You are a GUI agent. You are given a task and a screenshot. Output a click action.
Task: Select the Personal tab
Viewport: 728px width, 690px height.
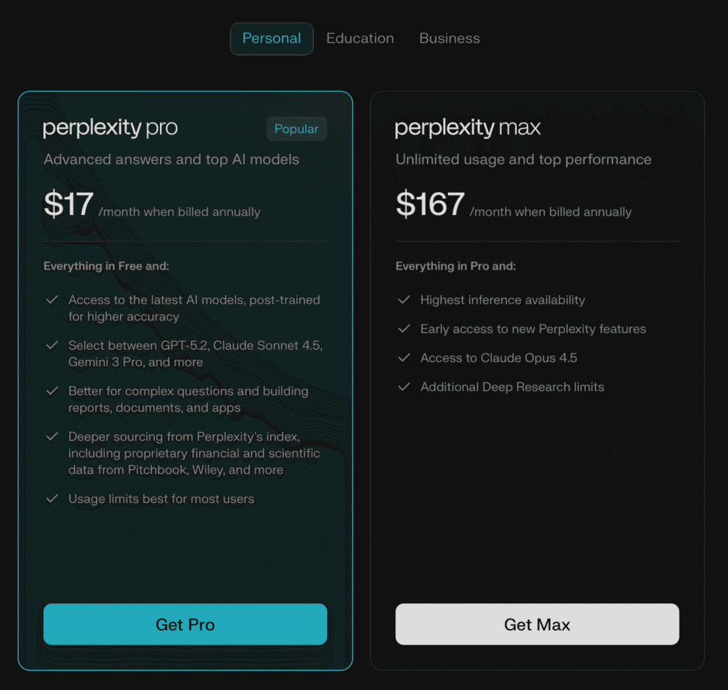(x=272, y=38)
